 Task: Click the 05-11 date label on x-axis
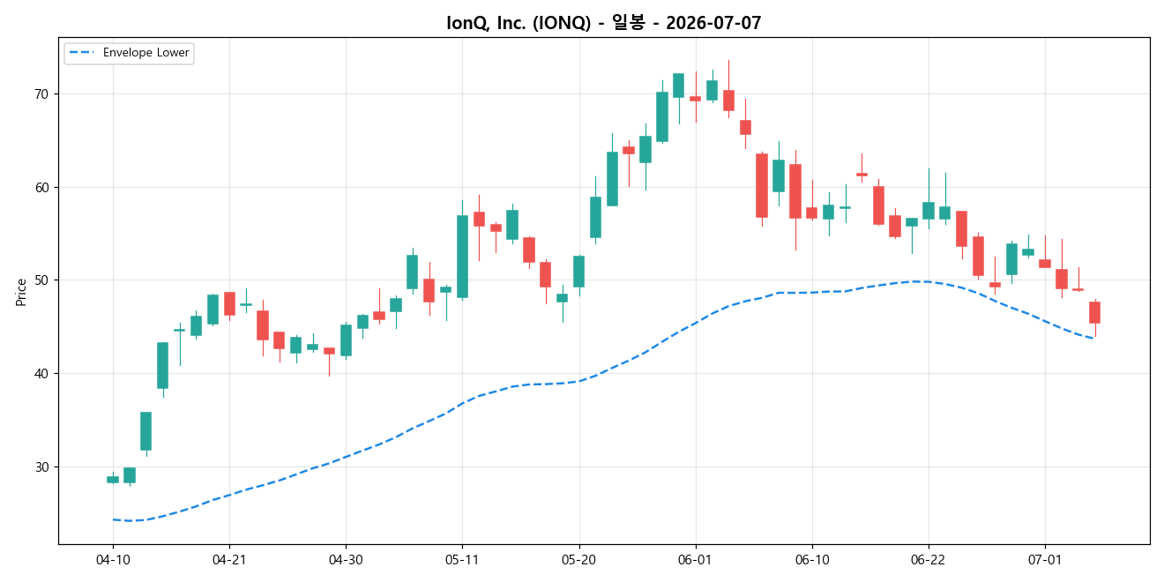pos(462,559)
